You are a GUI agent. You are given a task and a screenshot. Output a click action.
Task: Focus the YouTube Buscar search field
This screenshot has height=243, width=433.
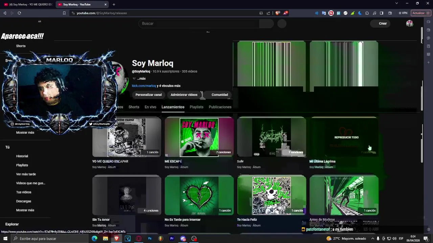pos(199,24)
